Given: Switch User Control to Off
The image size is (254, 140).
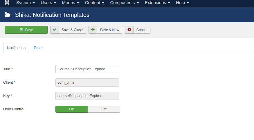Looking at the screenshot, I should pos(104,109).
